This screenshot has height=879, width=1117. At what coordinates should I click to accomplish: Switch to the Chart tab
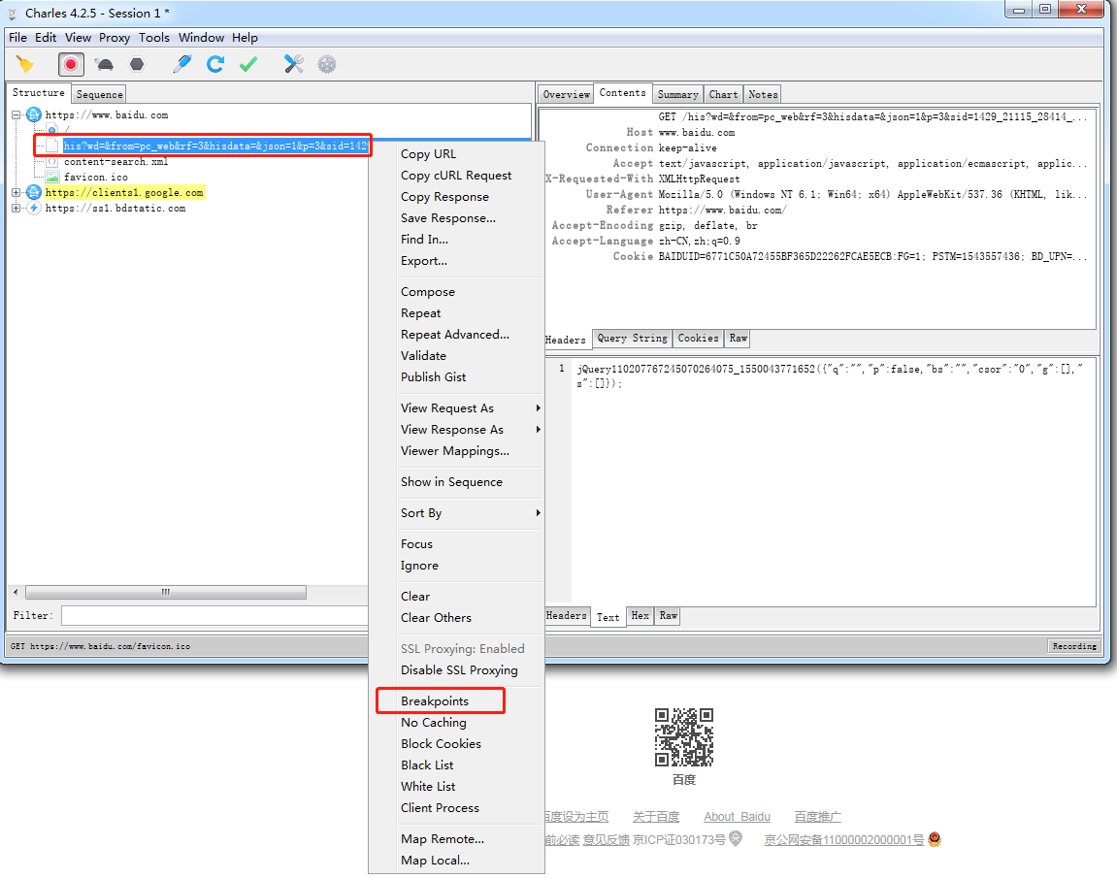(723, 94)
